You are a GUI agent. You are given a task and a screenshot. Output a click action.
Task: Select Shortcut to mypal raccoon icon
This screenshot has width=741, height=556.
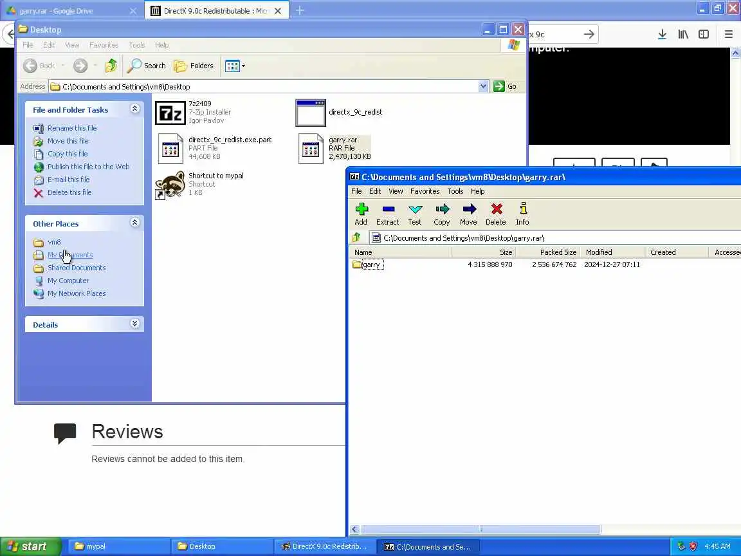[170, 185]
